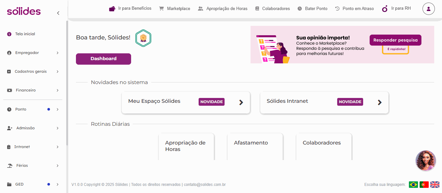Click the Dashboard button
Viewport: 442px width, 193px height.
(104, 59)
